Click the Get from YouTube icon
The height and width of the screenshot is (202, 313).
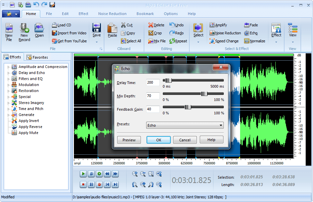coord(55,41)
